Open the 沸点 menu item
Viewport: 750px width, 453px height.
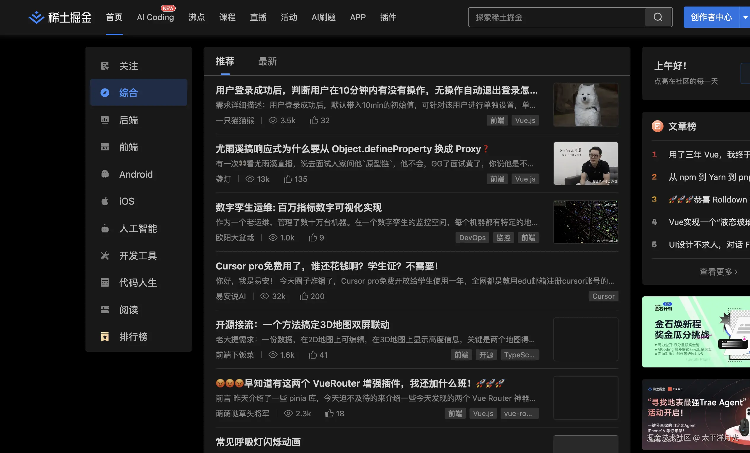click(x=196, y=17)
